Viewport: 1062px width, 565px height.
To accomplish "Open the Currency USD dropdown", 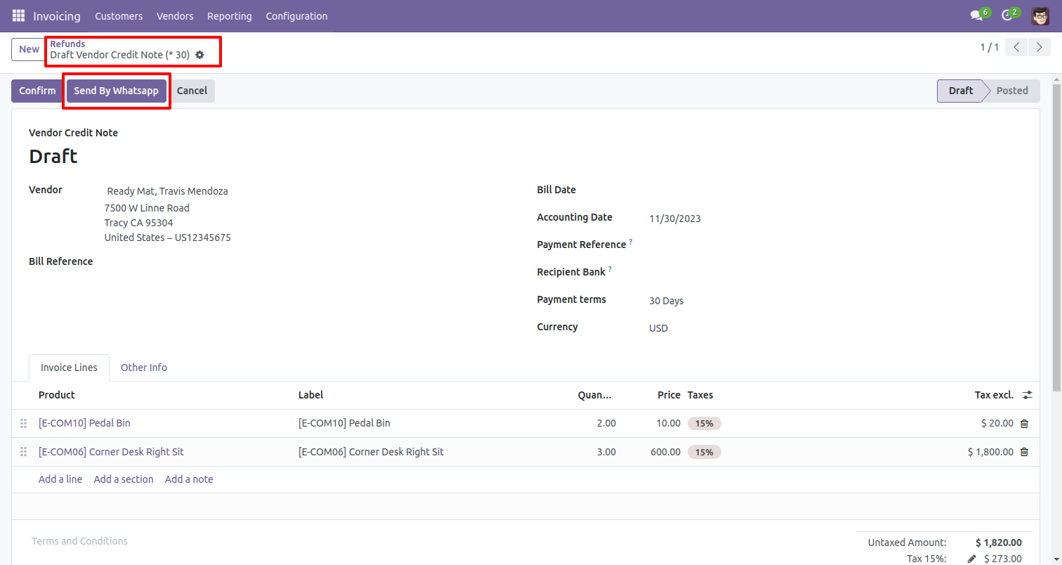I will pos(658,328).
